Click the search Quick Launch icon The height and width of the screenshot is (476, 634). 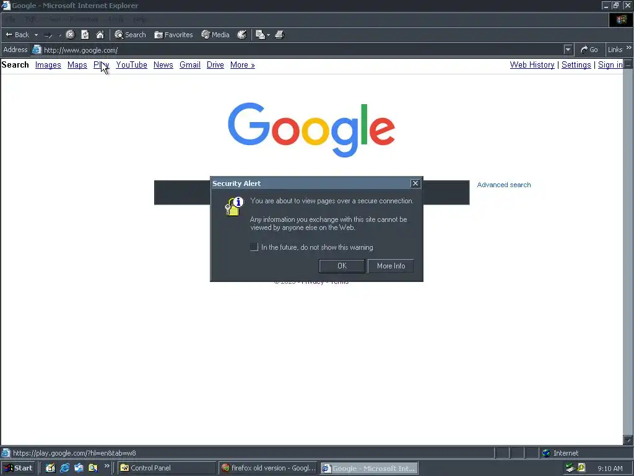pos(93,468)
